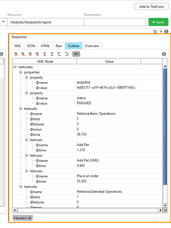171x228 pixels.
Task: Collapse the properties node
Action: point(21,72)
